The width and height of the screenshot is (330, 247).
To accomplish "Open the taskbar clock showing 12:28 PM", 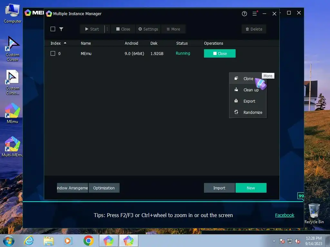I will tap(314, 241).
